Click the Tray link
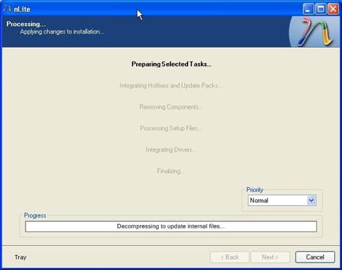This screenshot has width=342, height=270. (21, 257)
